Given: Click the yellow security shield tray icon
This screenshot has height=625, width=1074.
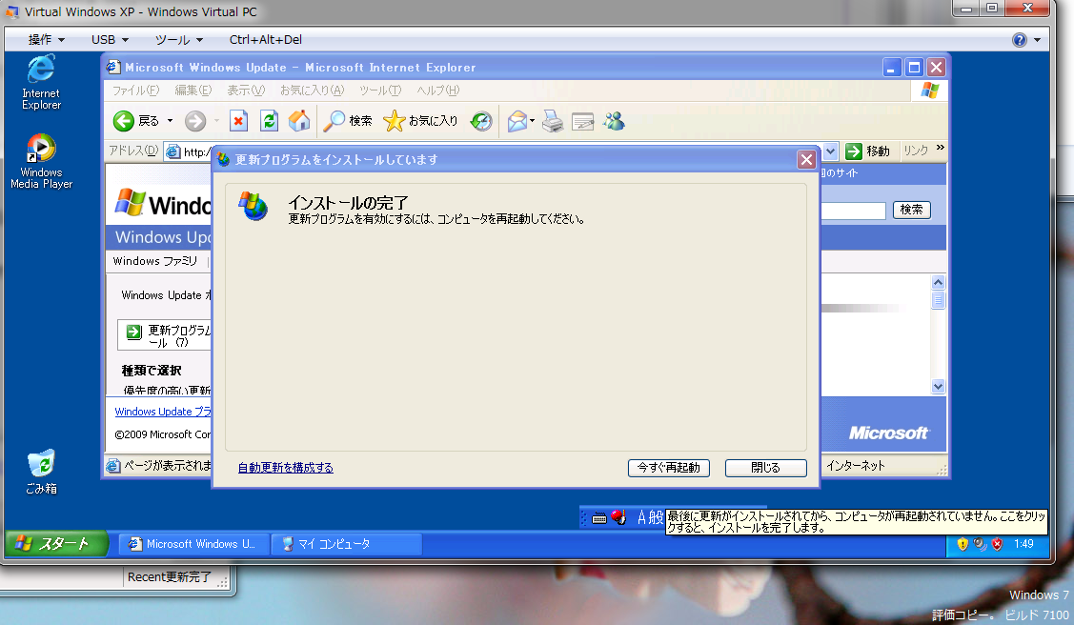Looking at the screenshot, I should pyautogui.click(x=963, y=544).
